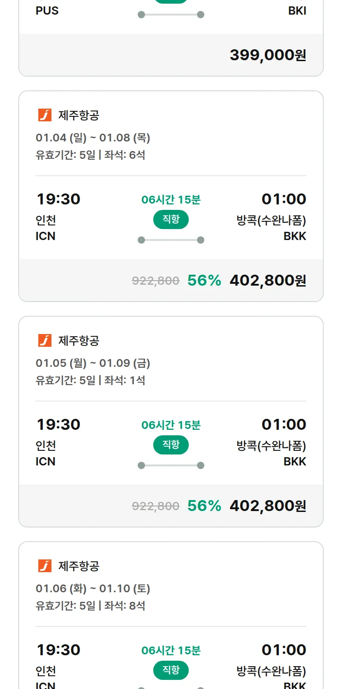This screenshot has height=689, width=342.
Task: Click the Jeju Air logo in the 01.04 flight card
Action: click(45, 115)
